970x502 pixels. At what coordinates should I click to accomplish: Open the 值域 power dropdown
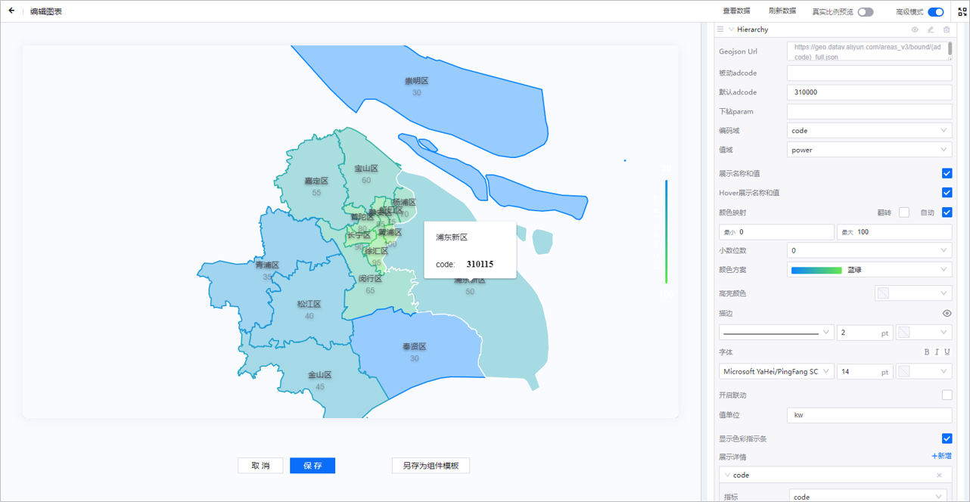[869, 150]
